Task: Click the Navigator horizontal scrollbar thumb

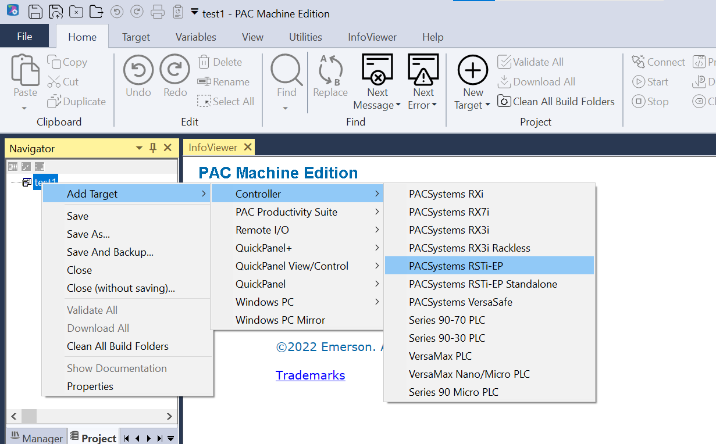Action: [29, 416]
